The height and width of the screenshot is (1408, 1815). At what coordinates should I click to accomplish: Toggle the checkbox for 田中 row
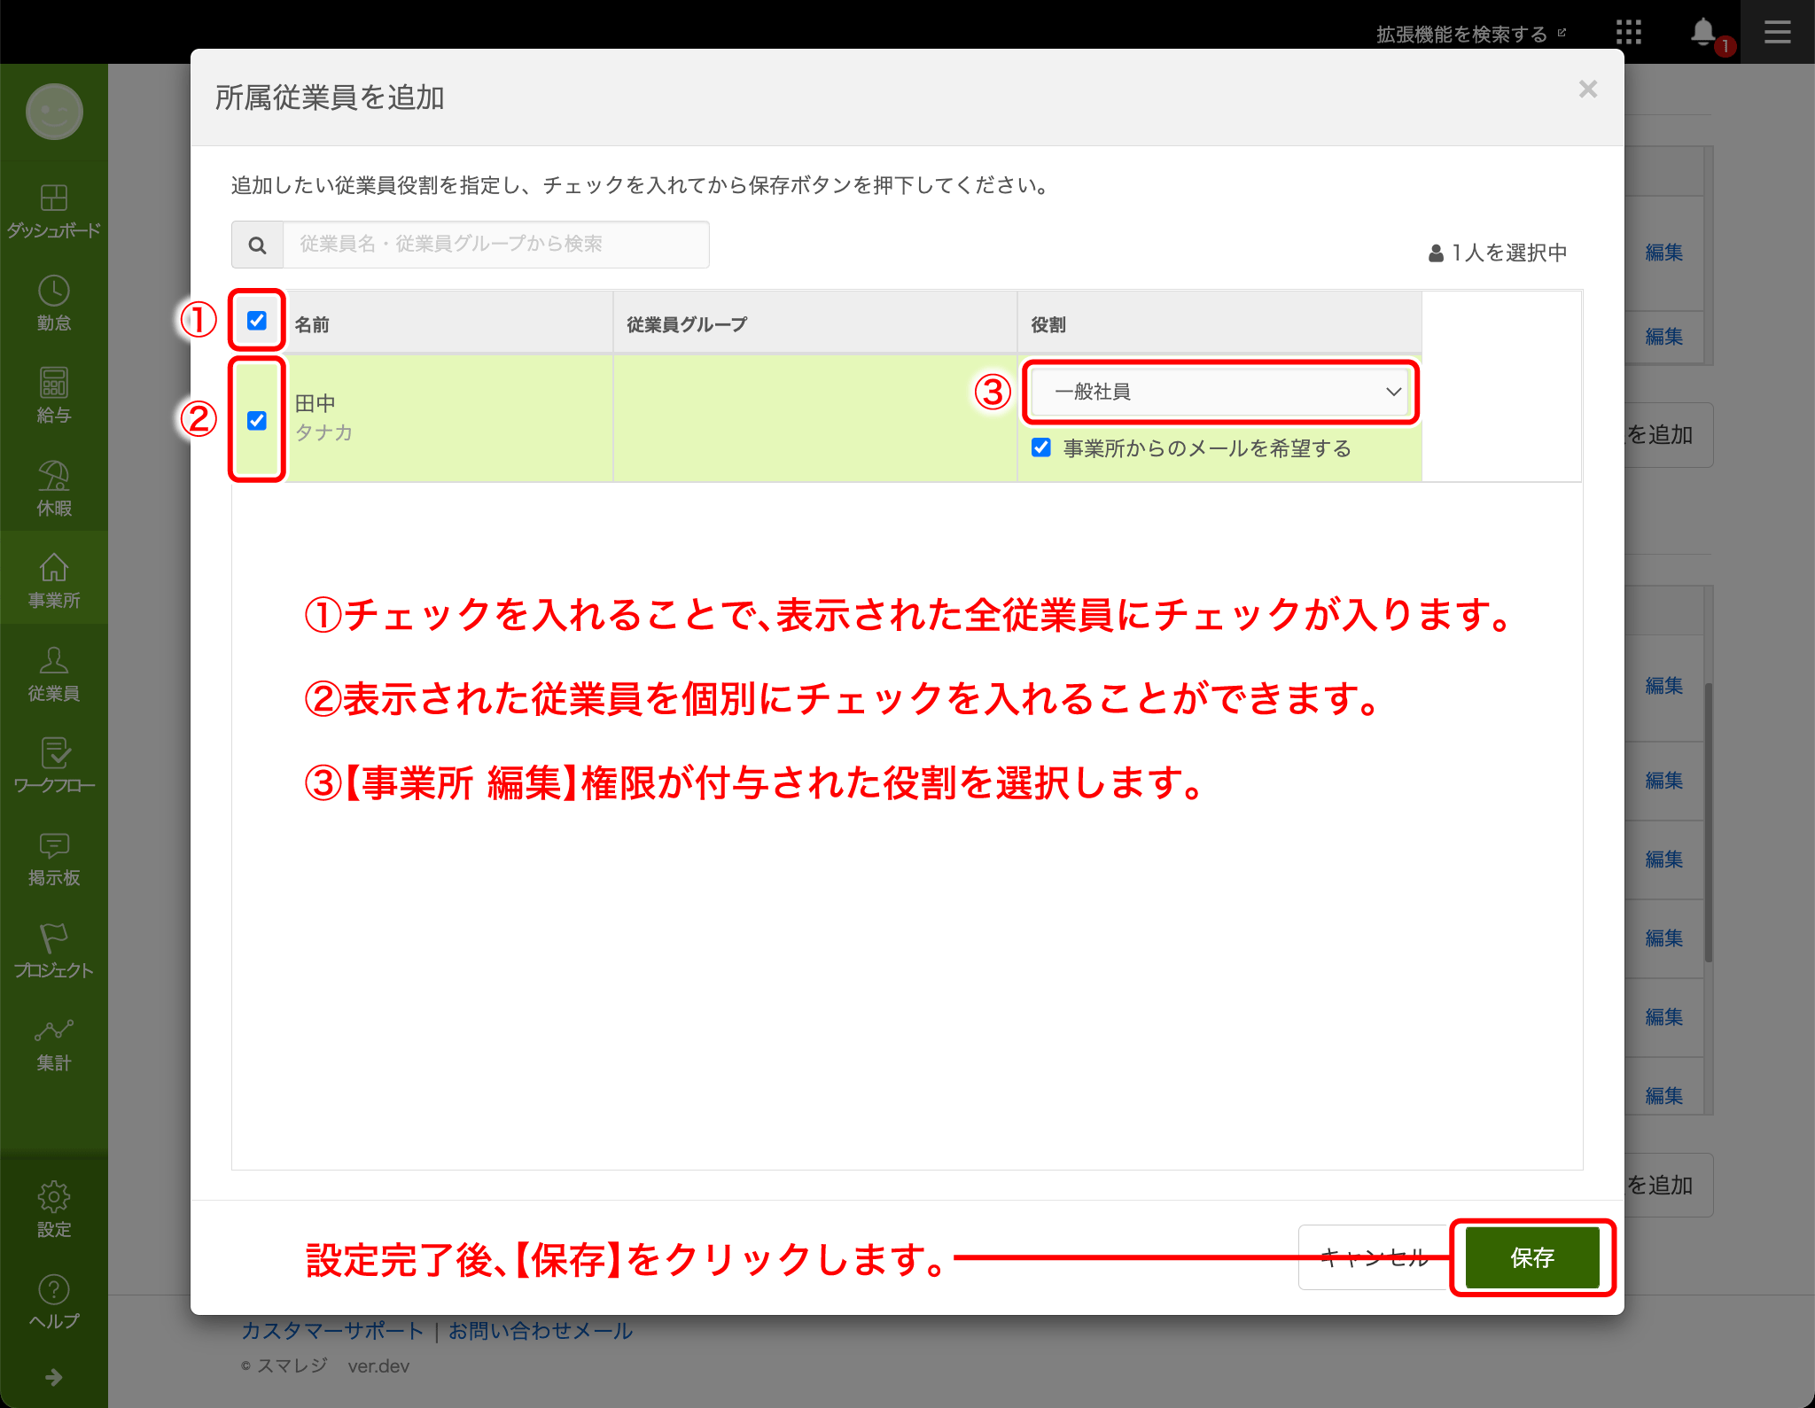click(257, 420)
